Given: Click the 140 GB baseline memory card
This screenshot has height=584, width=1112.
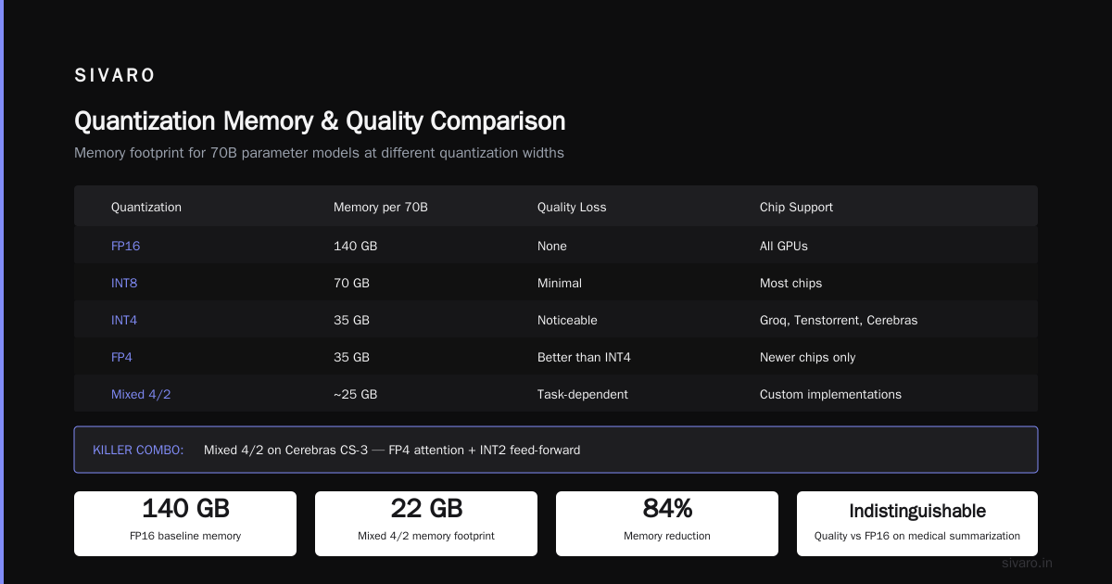Looking at the screenshot, I should [185, 524].
